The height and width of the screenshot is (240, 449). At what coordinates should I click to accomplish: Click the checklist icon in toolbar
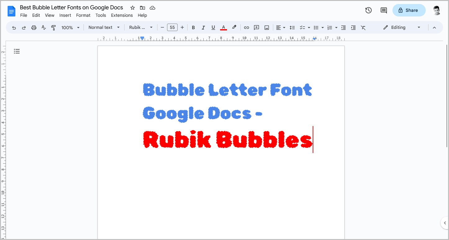(302, 28)
